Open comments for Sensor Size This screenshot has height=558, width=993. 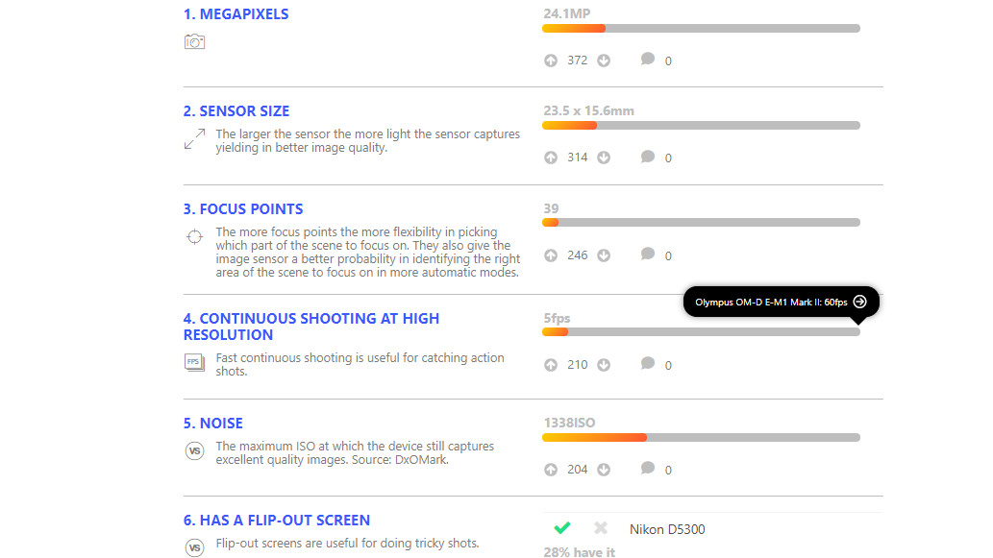[647, 157]
